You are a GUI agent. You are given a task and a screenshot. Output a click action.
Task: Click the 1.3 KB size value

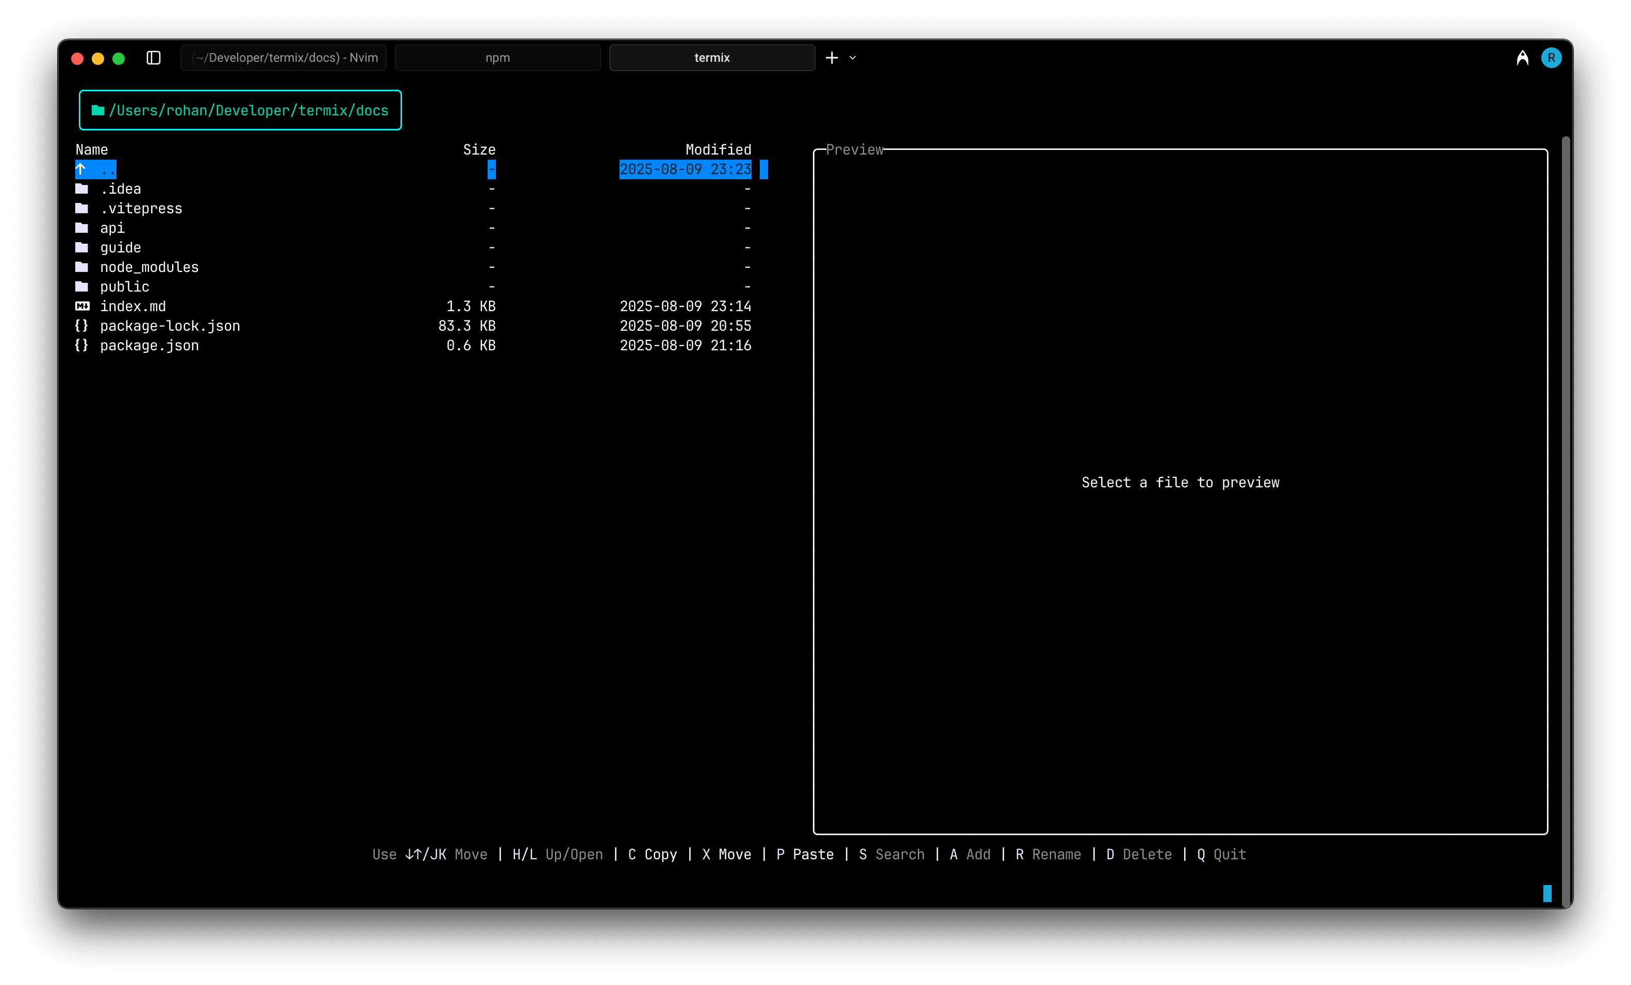click(471, 307)
